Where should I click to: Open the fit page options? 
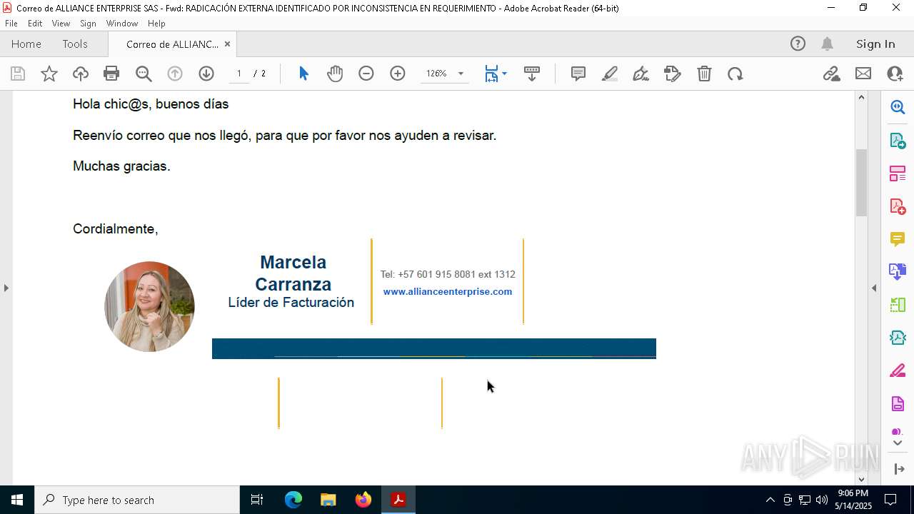pyautogui.click(x=496, y=74)
